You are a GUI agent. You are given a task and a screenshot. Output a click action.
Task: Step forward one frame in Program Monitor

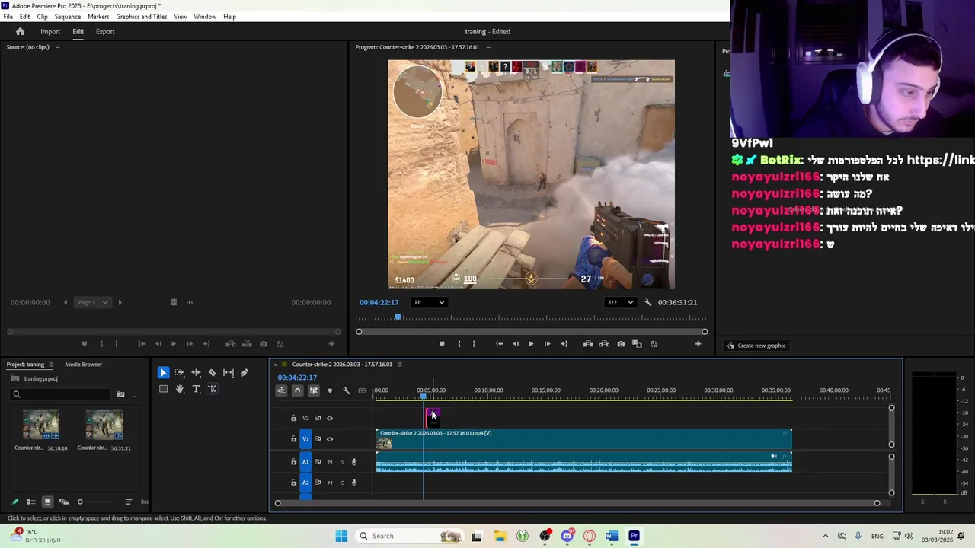point(547,344)
